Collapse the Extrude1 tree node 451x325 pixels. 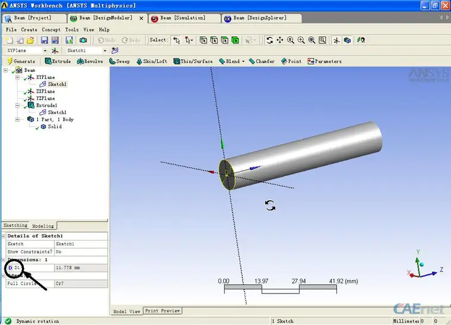[x=18, y=105]
